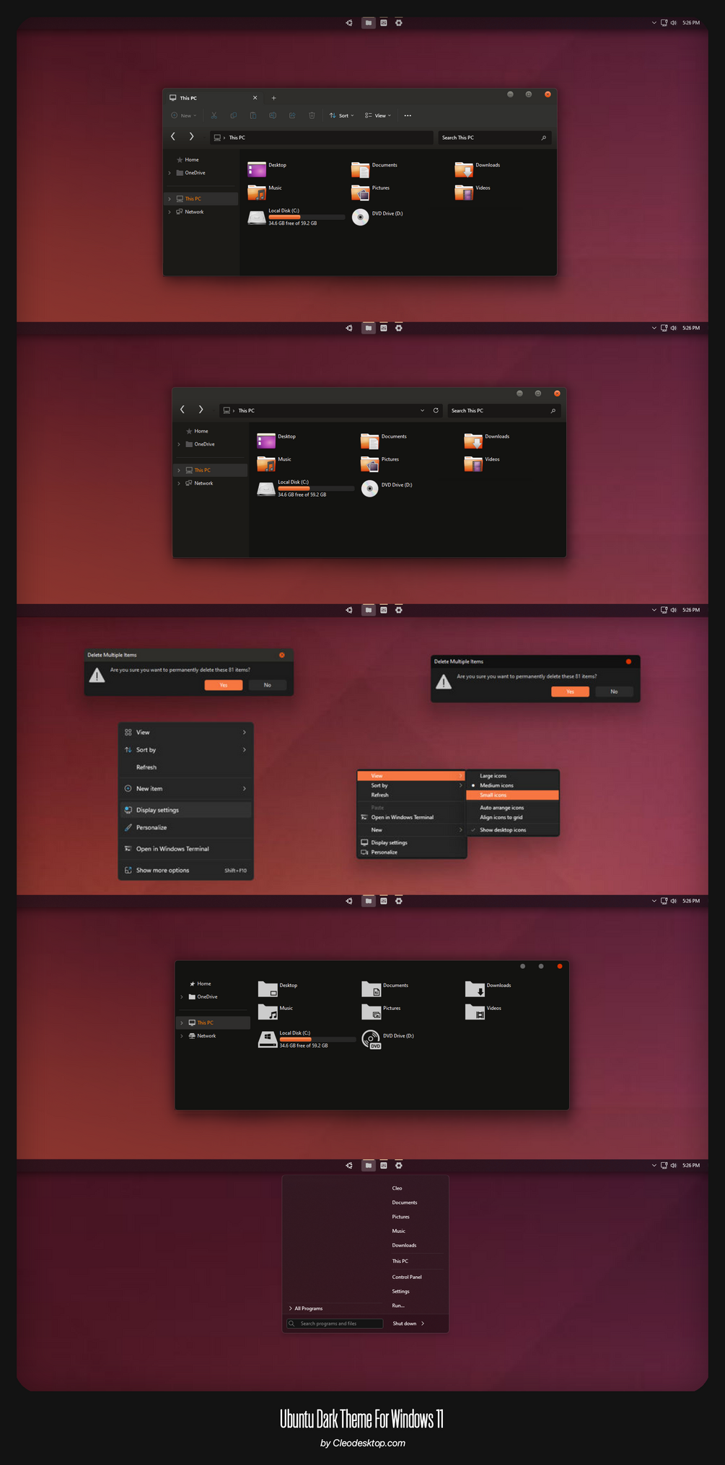Click Local Disk usage bar beside refresh-button window
The height and width of the screenshot is (1465, 725).
pos(316,488)
